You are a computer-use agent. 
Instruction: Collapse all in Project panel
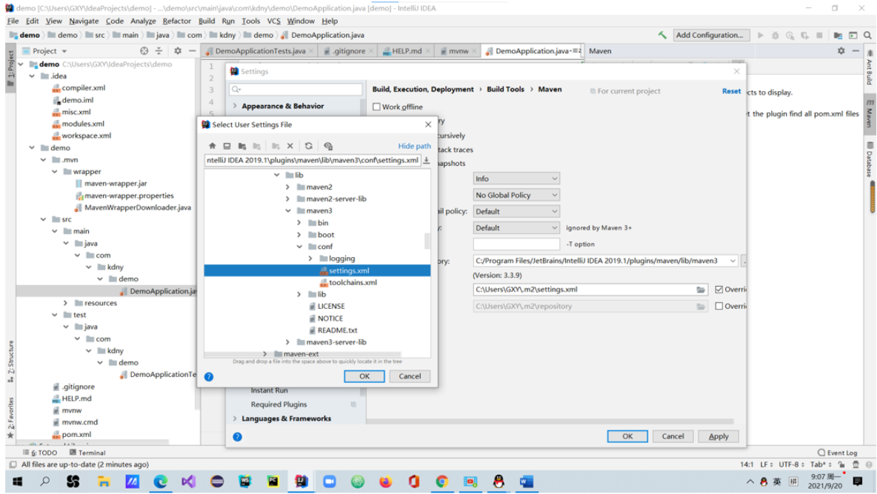click(x=159, y=50)
